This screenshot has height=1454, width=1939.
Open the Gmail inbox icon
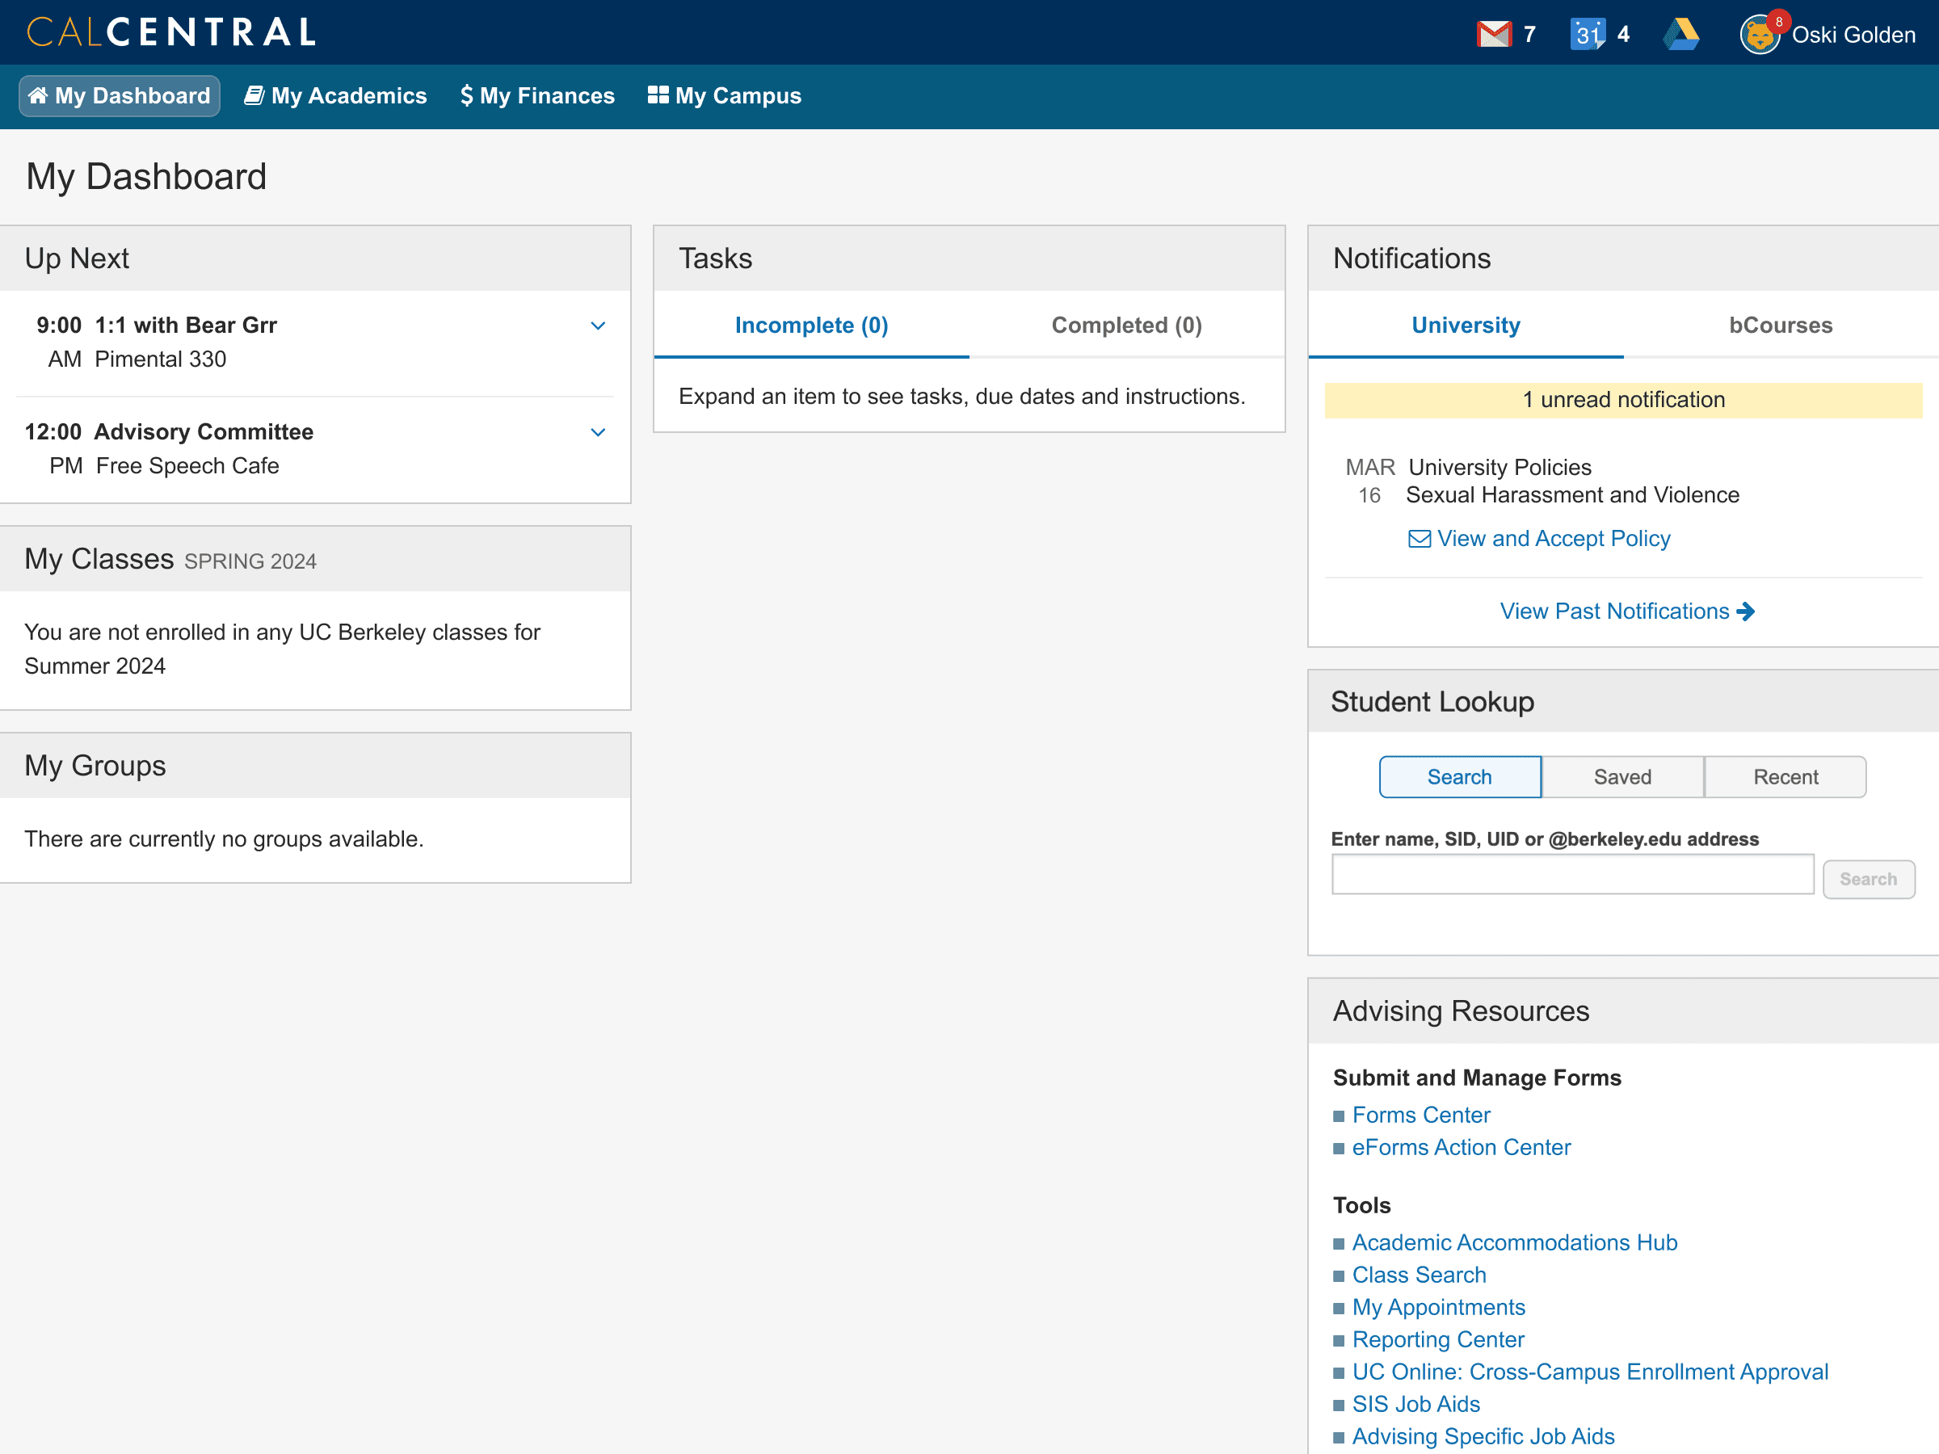point(1494,34)
